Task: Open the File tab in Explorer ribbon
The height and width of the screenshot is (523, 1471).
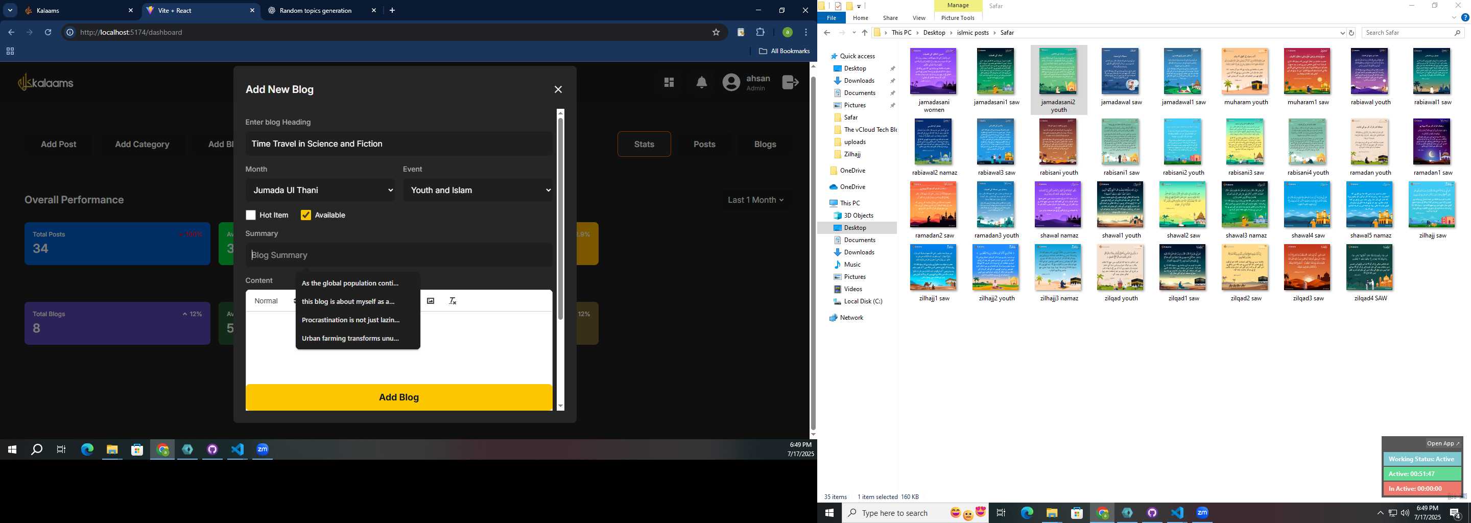Action: tap(832, 18)
